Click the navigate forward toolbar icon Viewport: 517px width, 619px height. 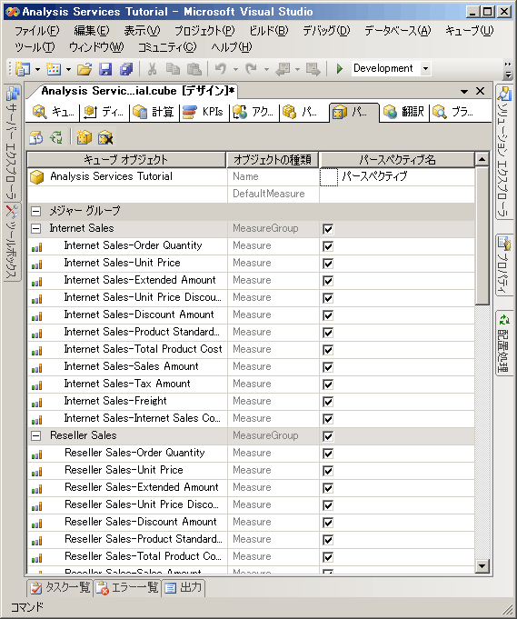313,69
